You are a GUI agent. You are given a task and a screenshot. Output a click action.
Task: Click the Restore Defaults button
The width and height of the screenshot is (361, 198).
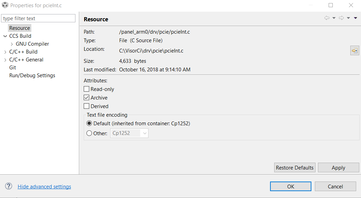coord(295,167)
